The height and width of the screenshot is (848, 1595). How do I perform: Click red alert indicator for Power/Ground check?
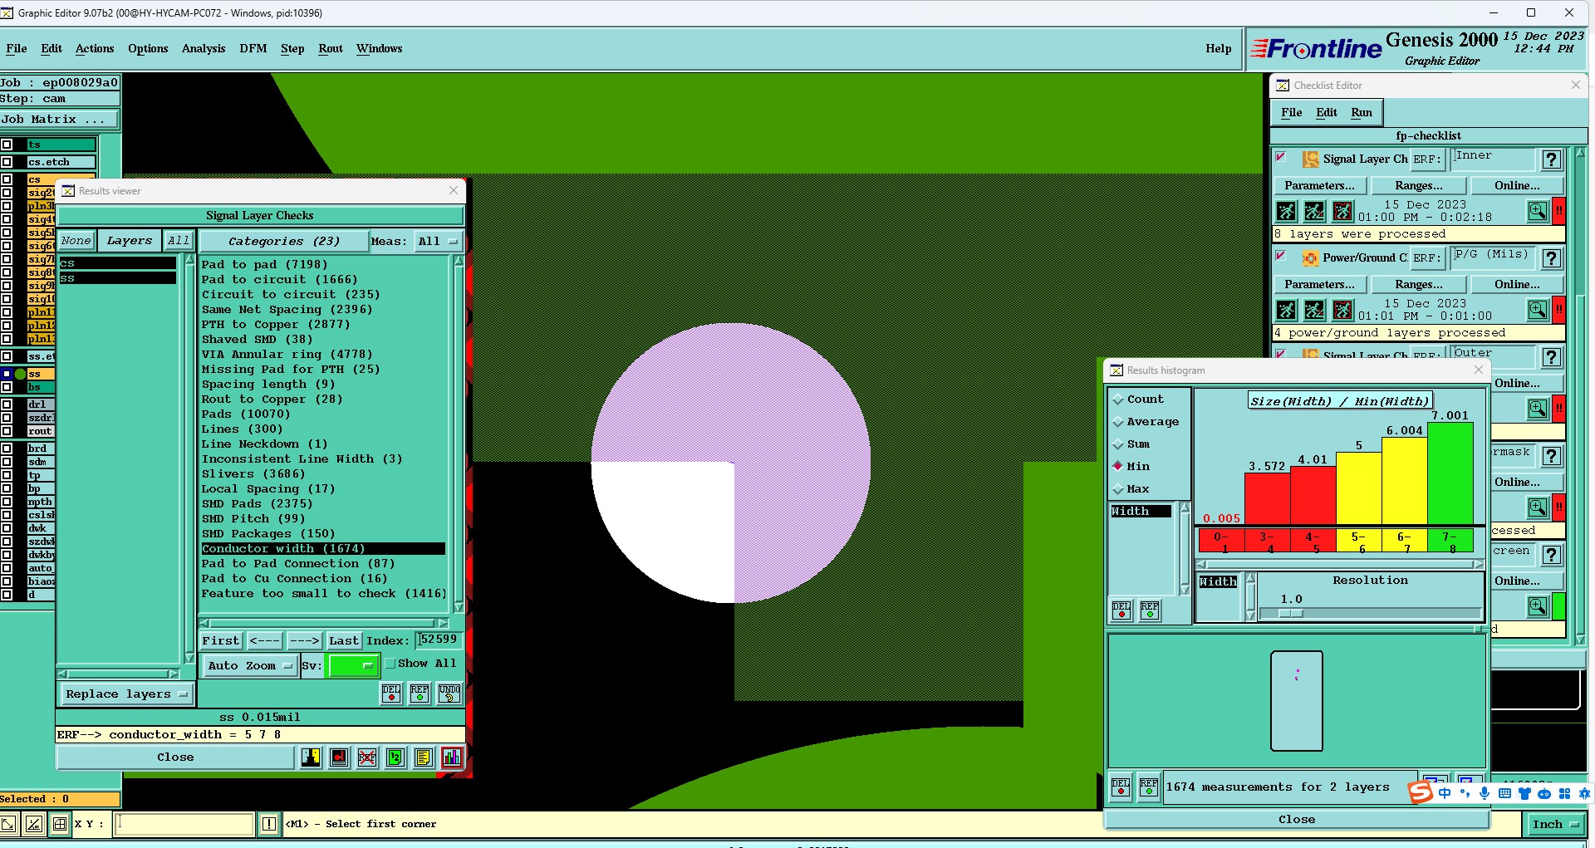[1559, 310]
